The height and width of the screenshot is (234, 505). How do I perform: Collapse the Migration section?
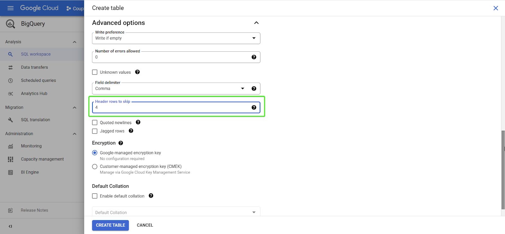[74, 107]
